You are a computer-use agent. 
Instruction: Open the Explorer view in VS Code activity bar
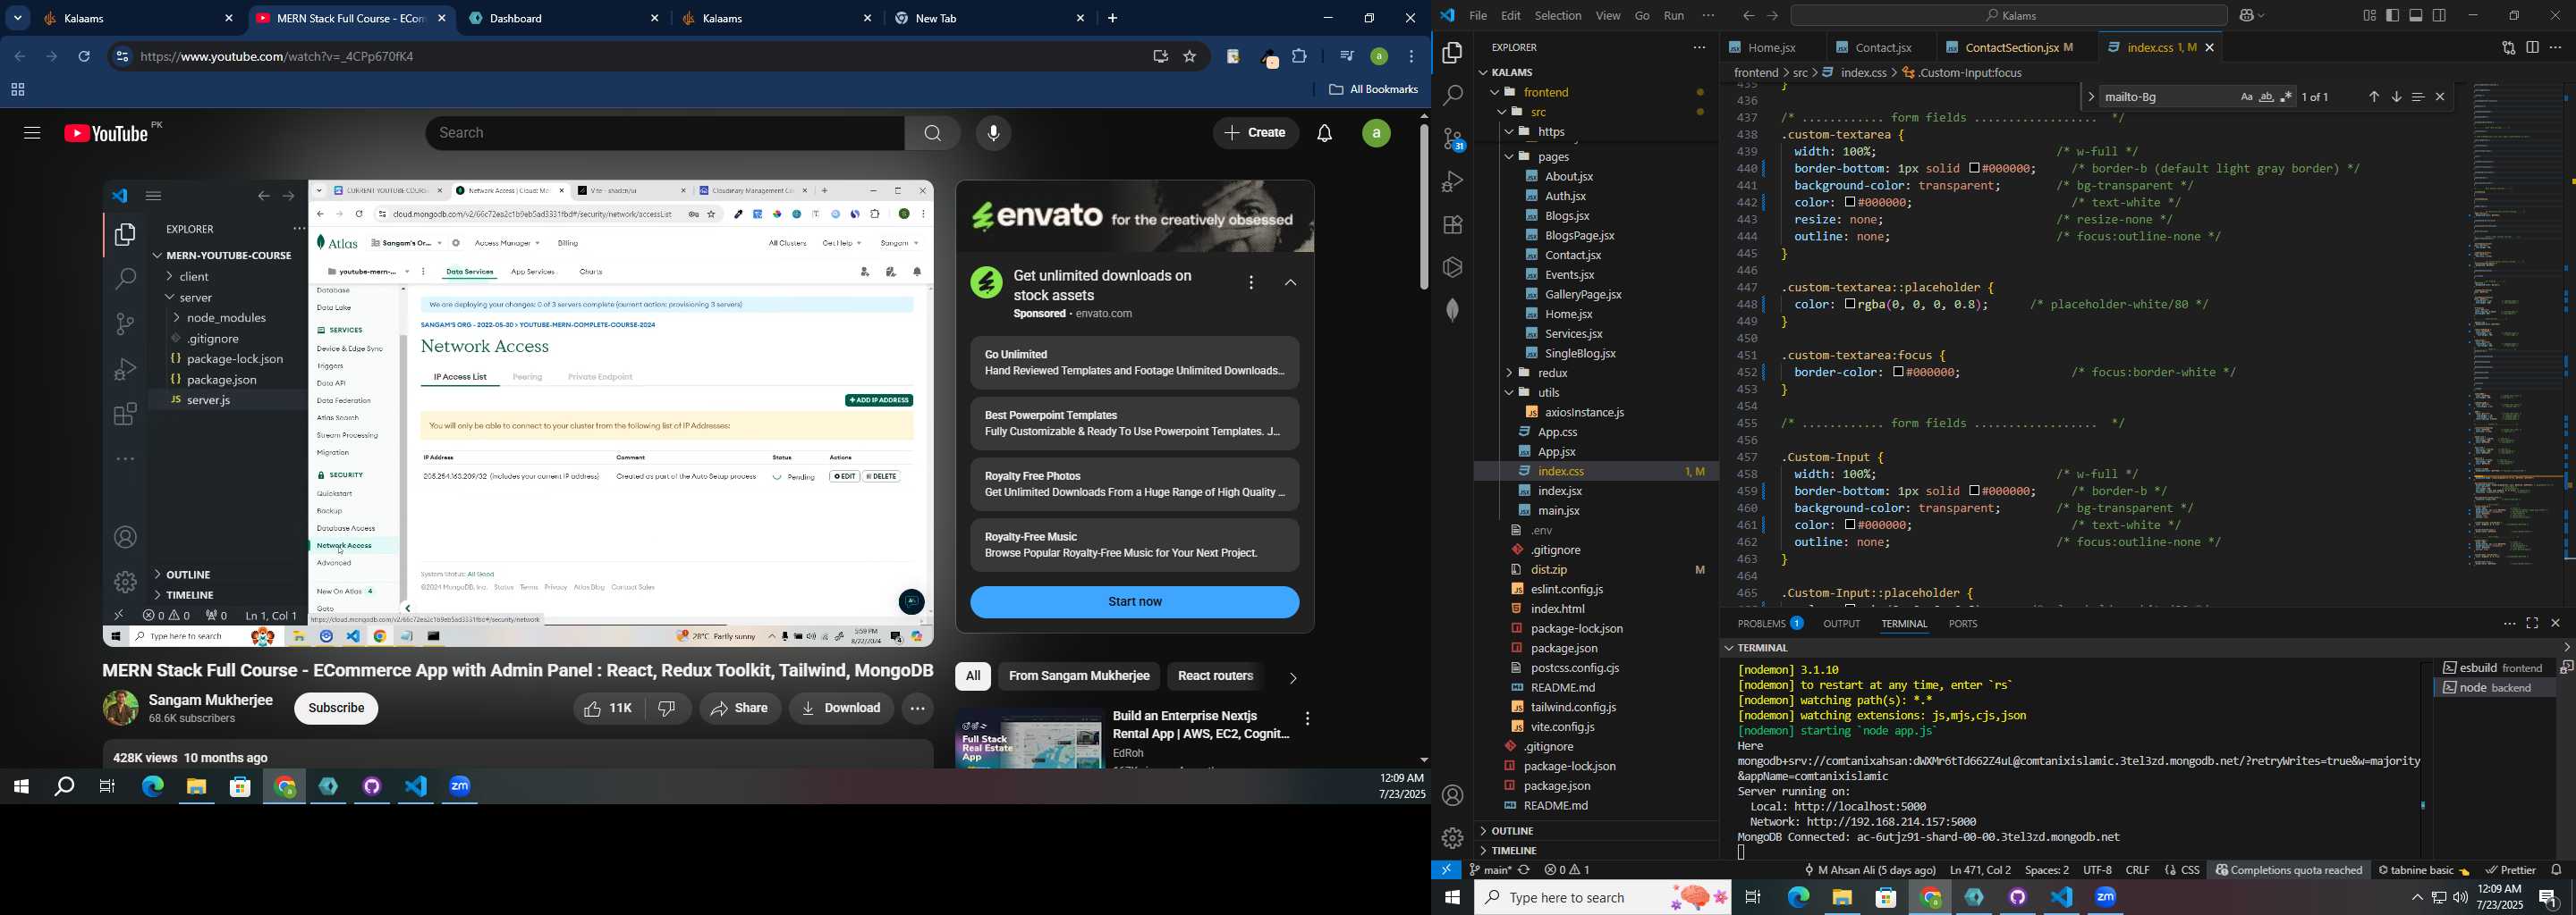pyautogui.click(x=1452, y=54)
